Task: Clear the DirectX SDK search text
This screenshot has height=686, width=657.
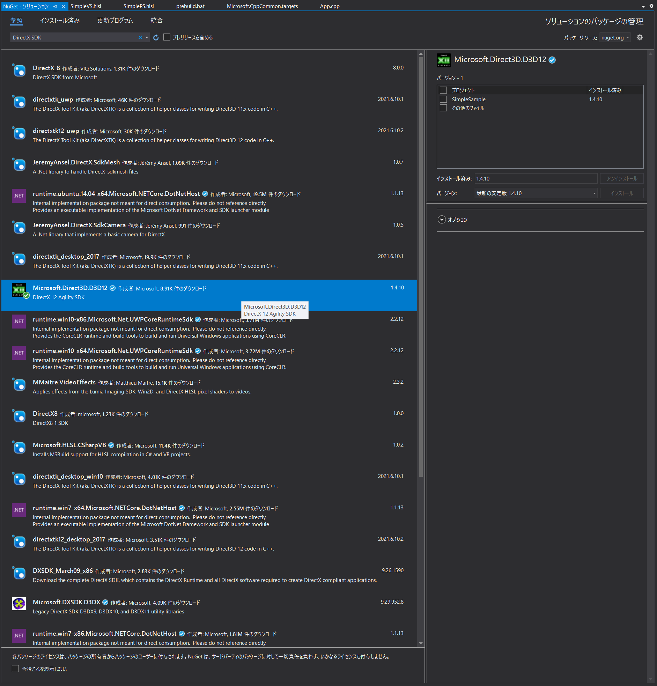Action: coord(140,37)
